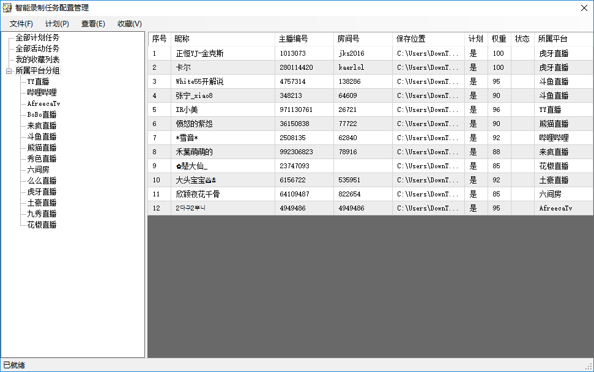Select the AfreecaTv platform node
Viewport: 594px width, 372px height.
(43, 104)
